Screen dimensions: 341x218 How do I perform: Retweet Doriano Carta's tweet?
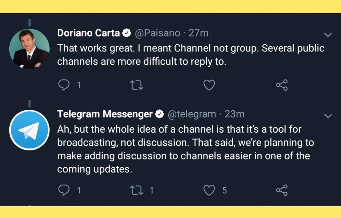[x=136, y=85]
